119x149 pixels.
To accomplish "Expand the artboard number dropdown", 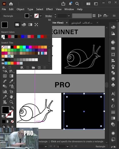I will click(x=68, y=146).
